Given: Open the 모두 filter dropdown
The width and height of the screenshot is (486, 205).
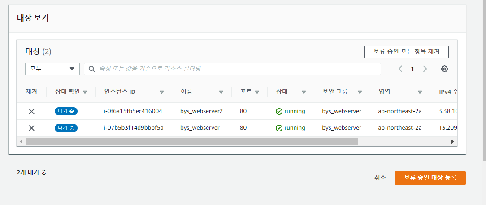Looking at the screenshot, I should [52, 69].
